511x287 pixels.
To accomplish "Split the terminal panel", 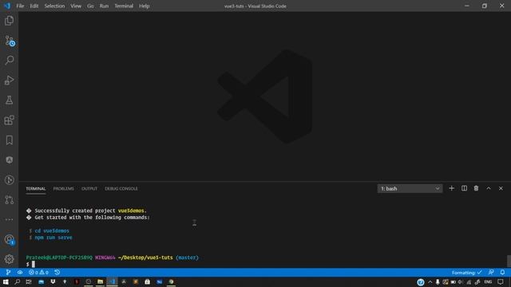I will [464, 188].
